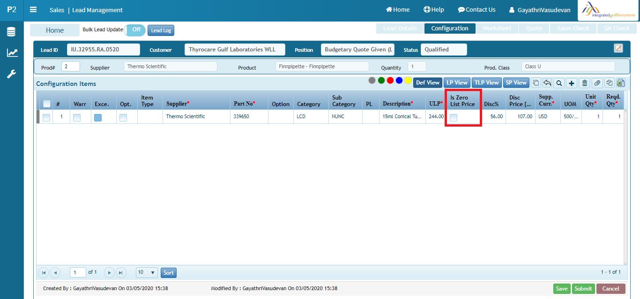Open the Lead Log
This screenshot has height=299, width=640.
(x=161, y=30)
